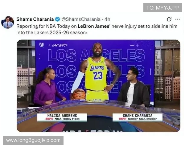Open the @ShamsCharania handle link

click(x=81, y=19)
